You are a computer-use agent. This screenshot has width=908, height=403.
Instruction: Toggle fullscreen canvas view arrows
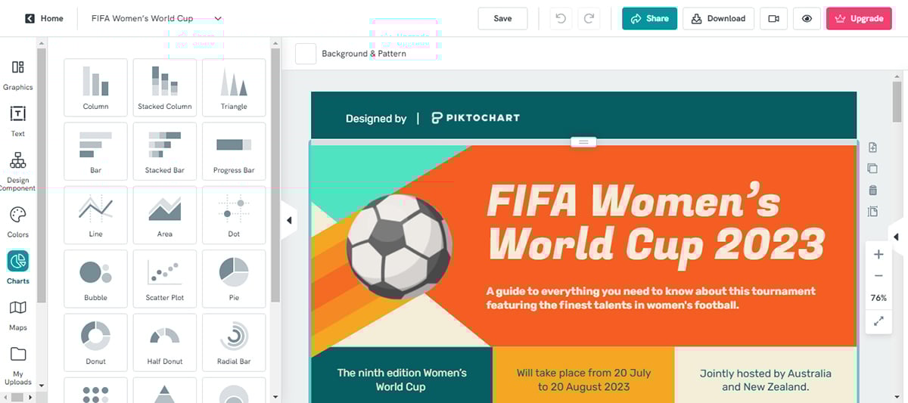tap(878, 321)
